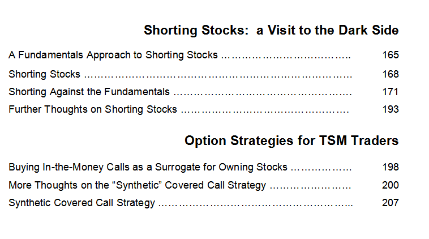Click "More Thoughts on the Synthetic Covered Call" entry

coord(137,185)
